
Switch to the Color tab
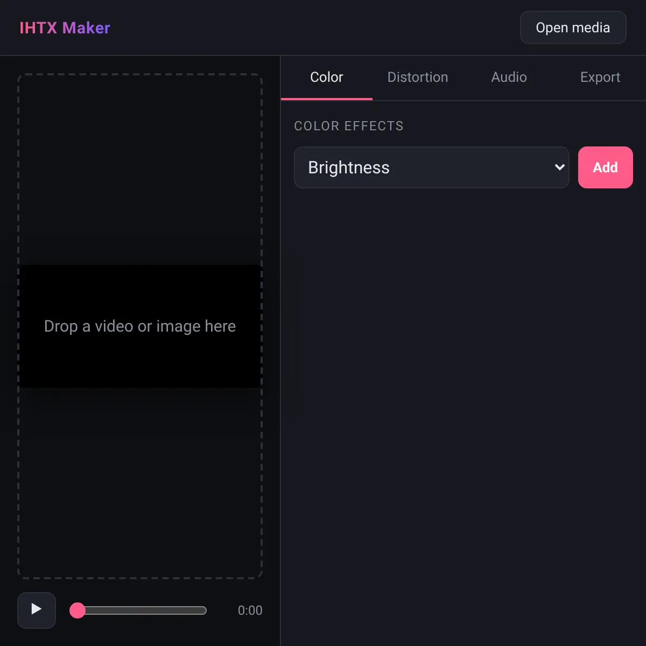click(x=326, y=78)
